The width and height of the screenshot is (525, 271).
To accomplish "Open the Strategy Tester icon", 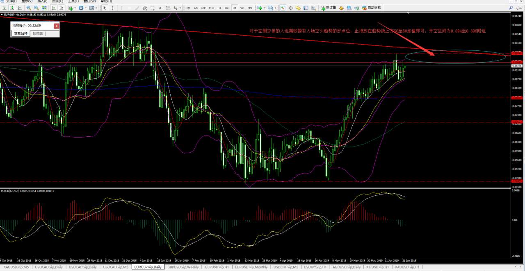I will [313, 8].
